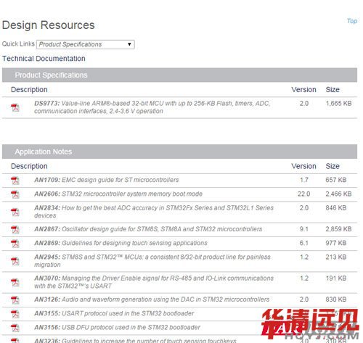Screen dimensions: 363x343
Task: Select version 6.1 in AN2869 row
Action: click(304, 243)
